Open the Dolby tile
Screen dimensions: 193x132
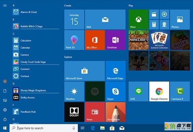pos(74,112)
